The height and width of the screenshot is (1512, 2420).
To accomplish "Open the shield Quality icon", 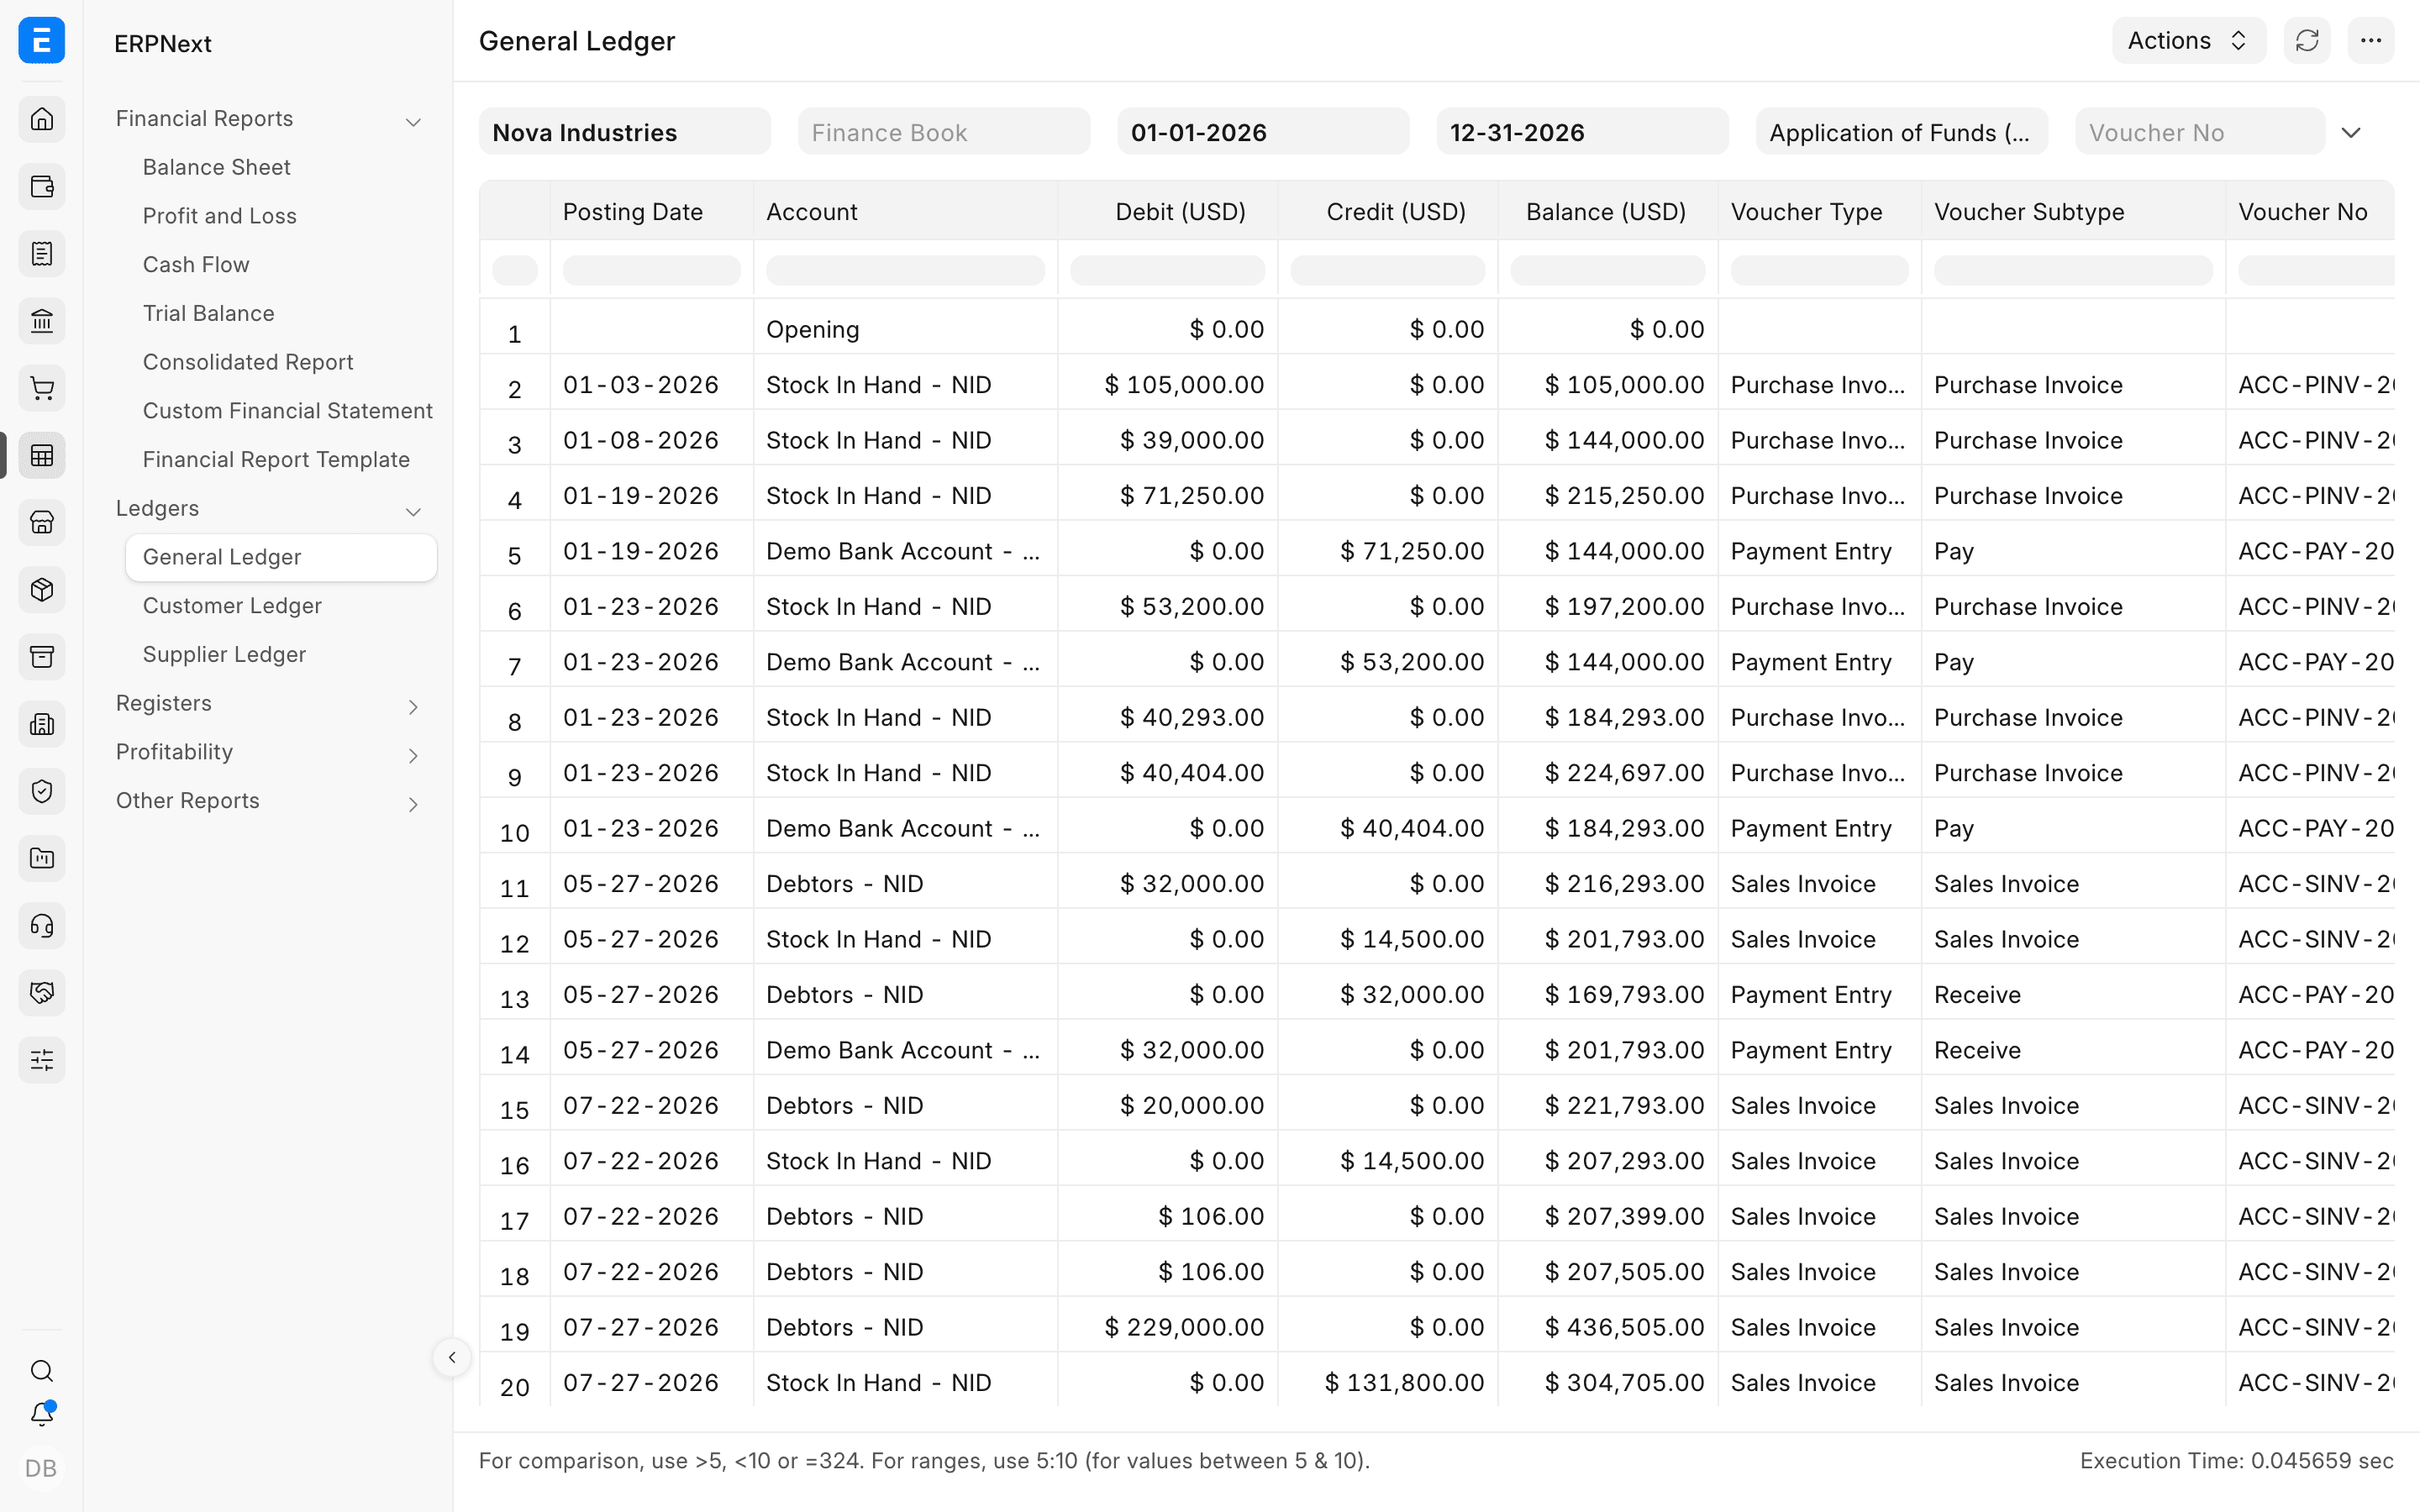I will [42, 791].
